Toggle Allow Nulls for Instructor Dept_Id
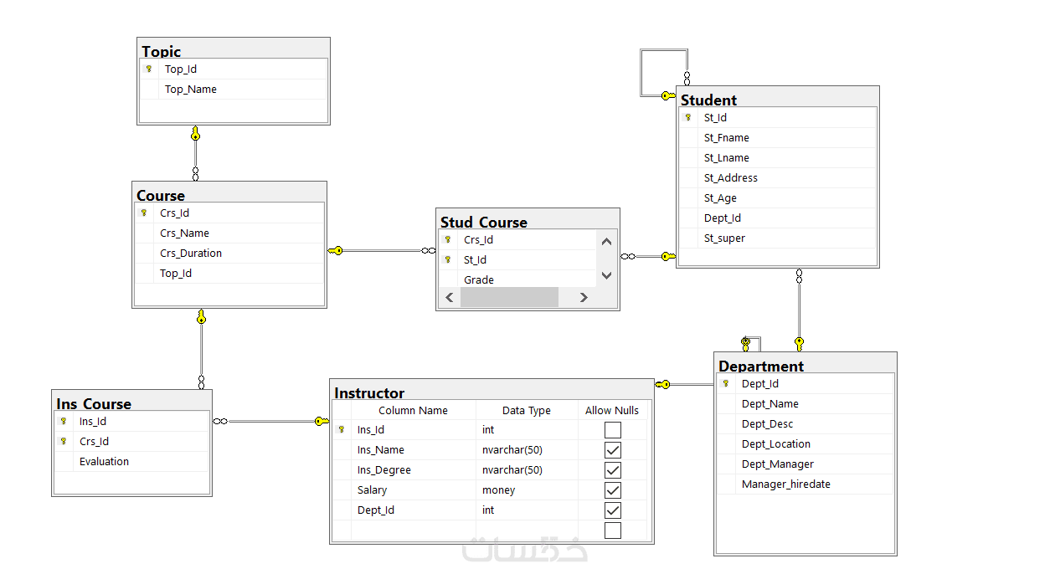Screen dimensions: 1050x574 click(613, 510)
